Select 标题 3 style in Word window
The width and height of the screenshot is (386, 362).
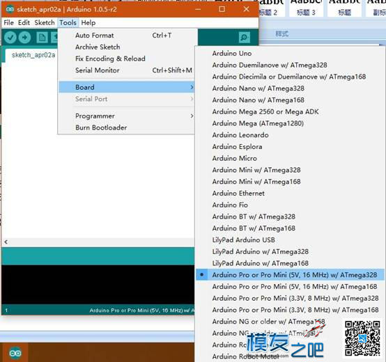(x=306, y=8)
